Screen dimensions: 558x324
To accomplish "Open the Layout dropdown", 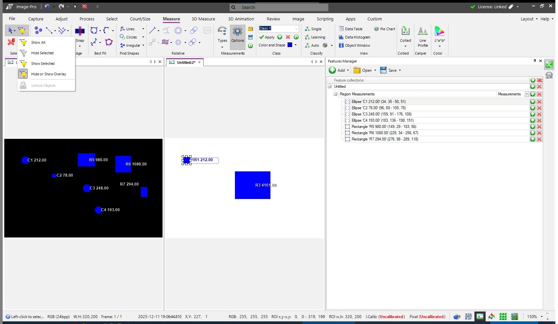I will pyautogui.click(x=529, y=19).
